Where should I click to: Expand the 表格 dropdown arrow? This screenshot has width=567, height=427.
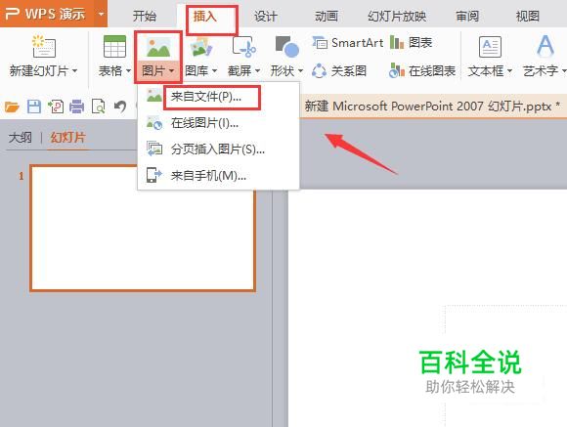tap(128, 71)
